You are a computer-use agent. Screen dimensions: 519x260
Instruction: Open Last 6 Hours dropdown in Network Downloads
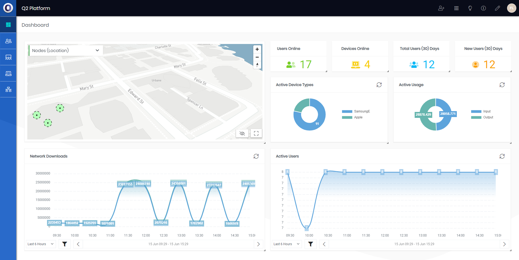[x=41, y=244]
